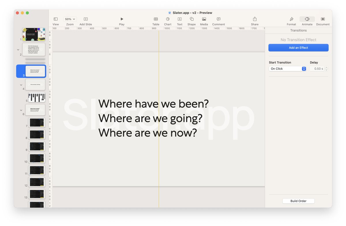Toggle the Animate inspector
The width and height of the screenshot is (346, 226).
point(307,19)
